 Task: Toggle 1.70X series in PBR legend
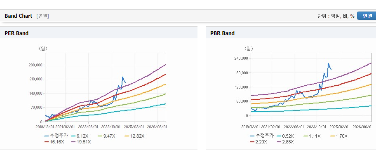point(339,136)
